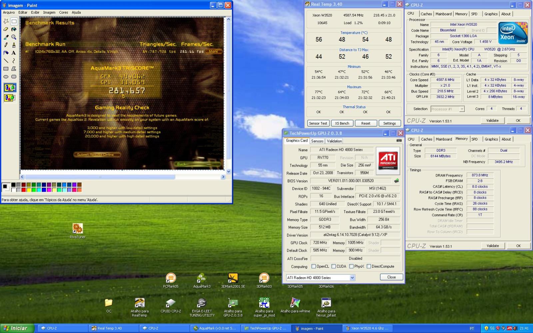Screen dimensions: 533x333
Task: Open the Arquivo menu in Paint
Action: [x=9, y=12]
